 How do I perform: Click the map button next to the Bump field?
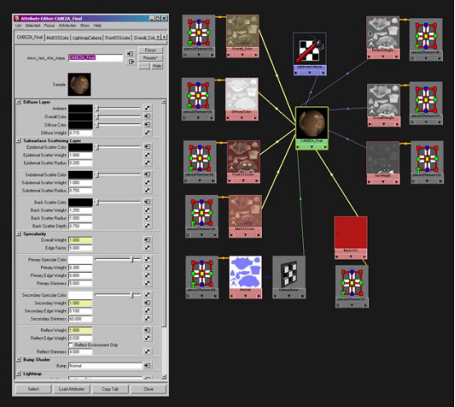coord(147,365)
